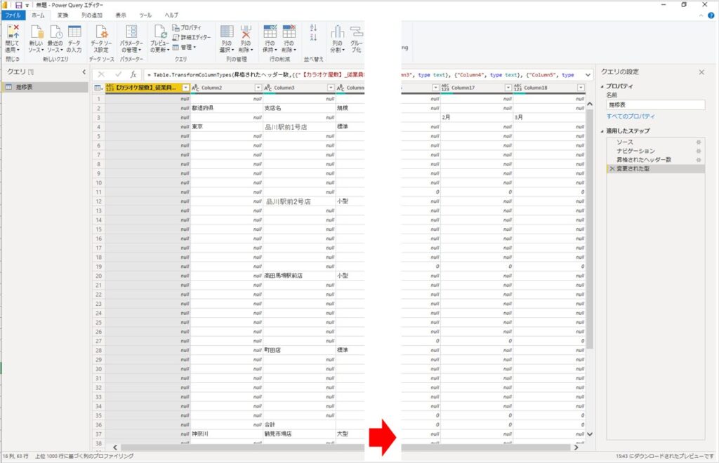Click the 名前 field containing 推移表
Screen dimensions: 719x463
point(655,105)
